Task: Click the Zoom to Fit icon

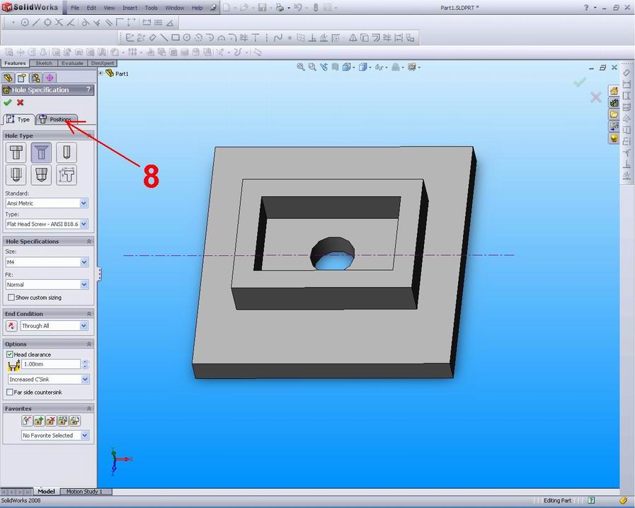Action: point(301,67)
